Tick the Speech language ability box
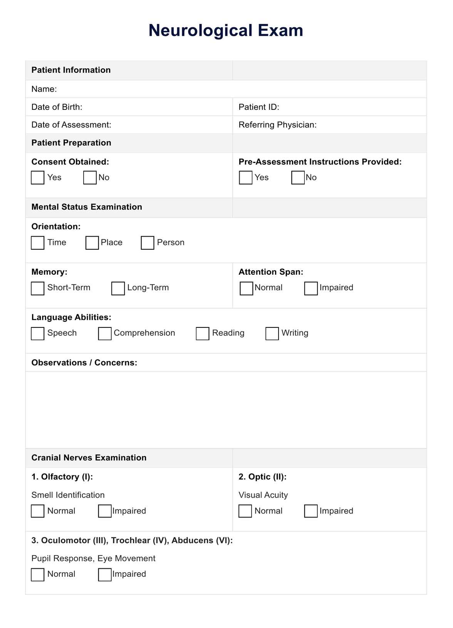Viewport: 453px width, 628px height. [x=37, y=333]
